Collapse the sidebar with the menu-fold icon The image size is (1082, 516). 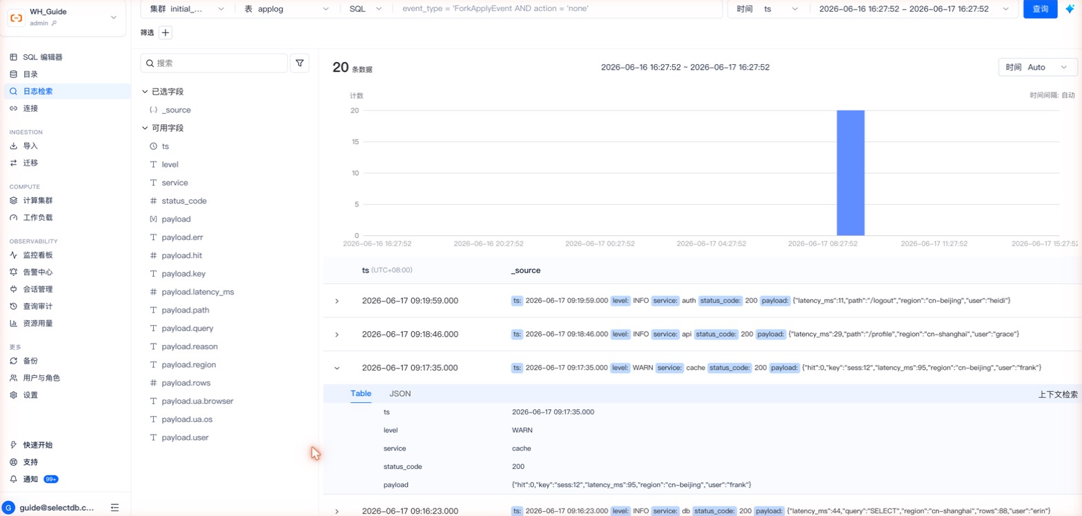coord(115,507)
